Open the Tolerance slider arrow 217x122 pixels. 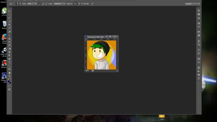(79, 4)
